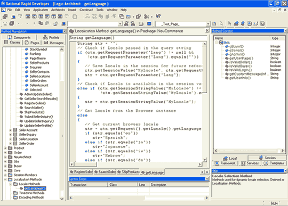Click the document icon left of File menu
Screen dimensions: 288x206
(3, 10)
